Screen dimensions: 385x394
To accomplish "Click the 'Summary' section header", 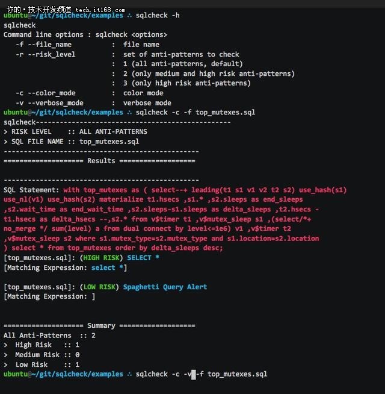I will [x=101, y=326].
